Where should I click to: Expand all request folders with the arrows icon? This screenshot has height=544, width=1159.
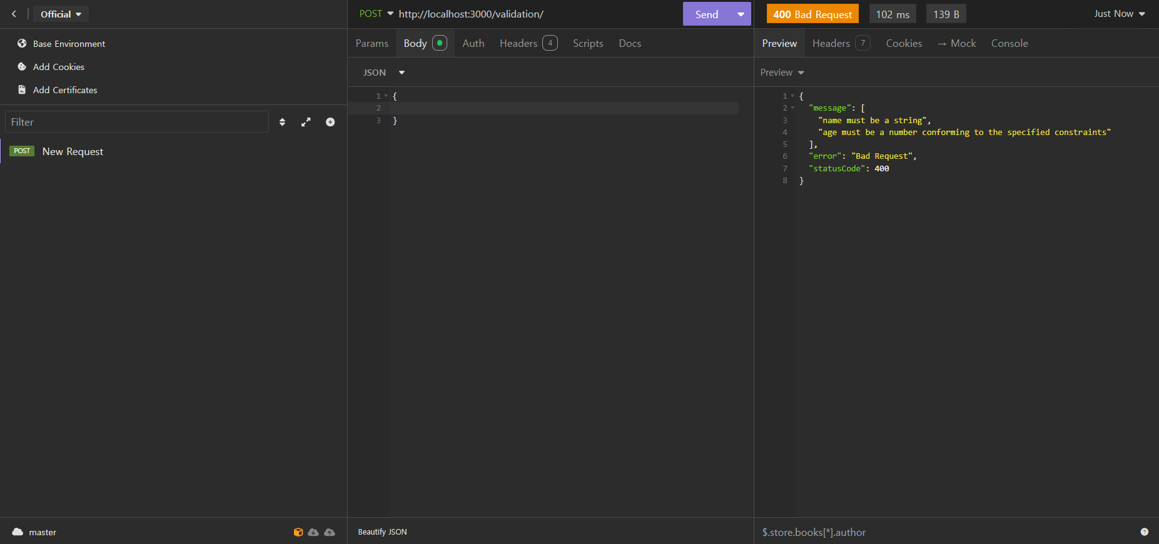(306, 122)
